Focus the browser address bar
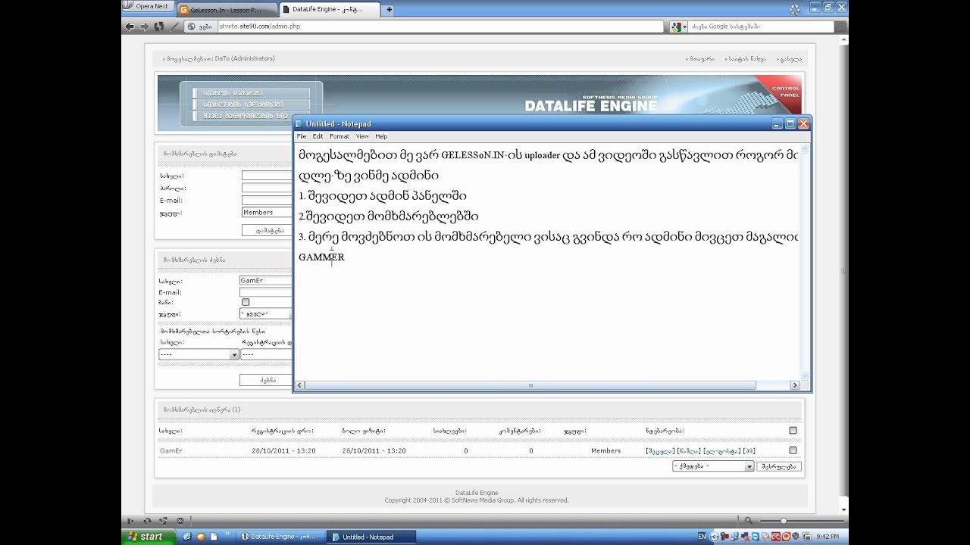This screenshot has width=970, height=545. point(440,26)
